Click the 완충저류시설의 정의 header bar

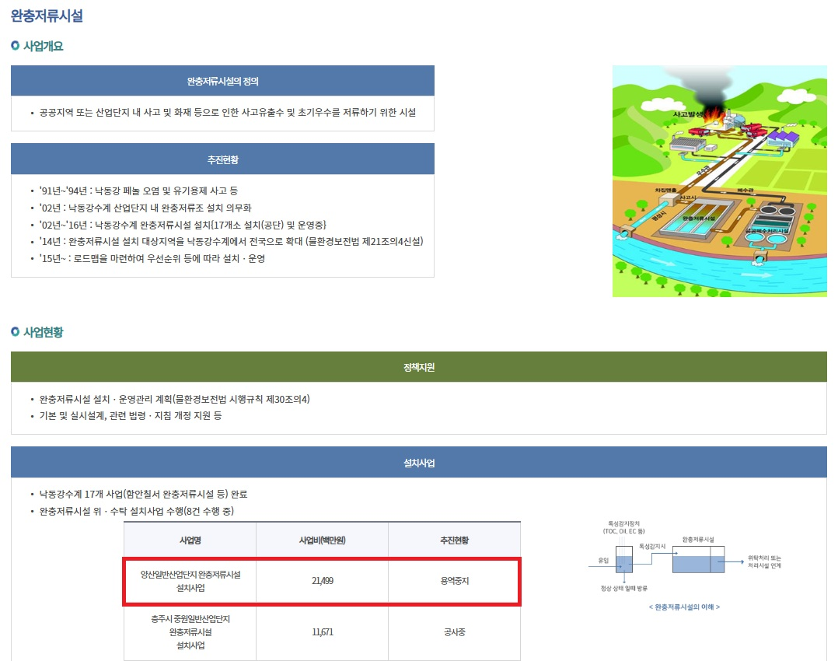point(222,81)
